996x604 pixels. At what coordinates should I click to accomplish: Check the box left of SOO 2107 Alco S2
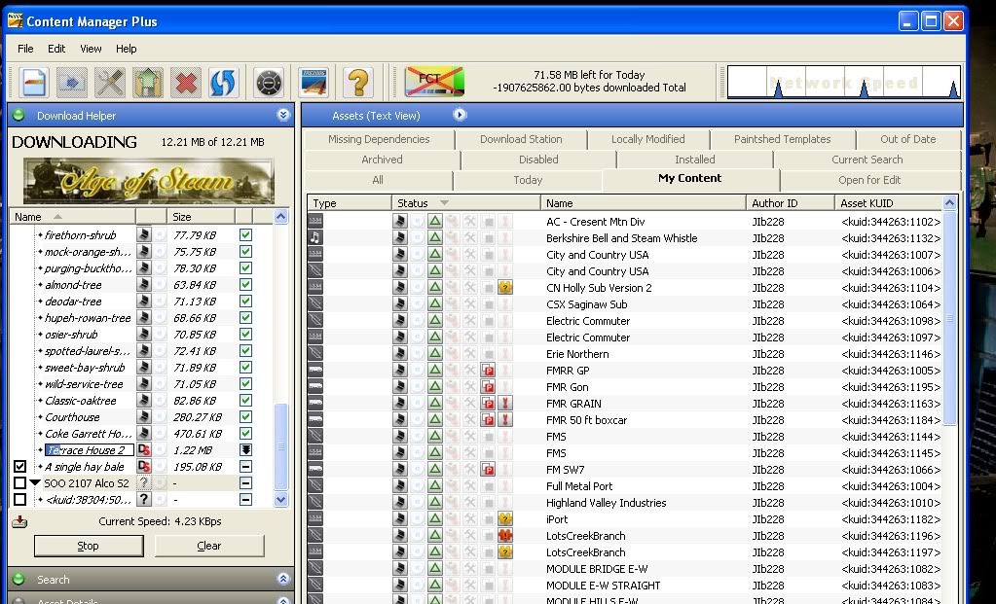[x=20, y=482]
